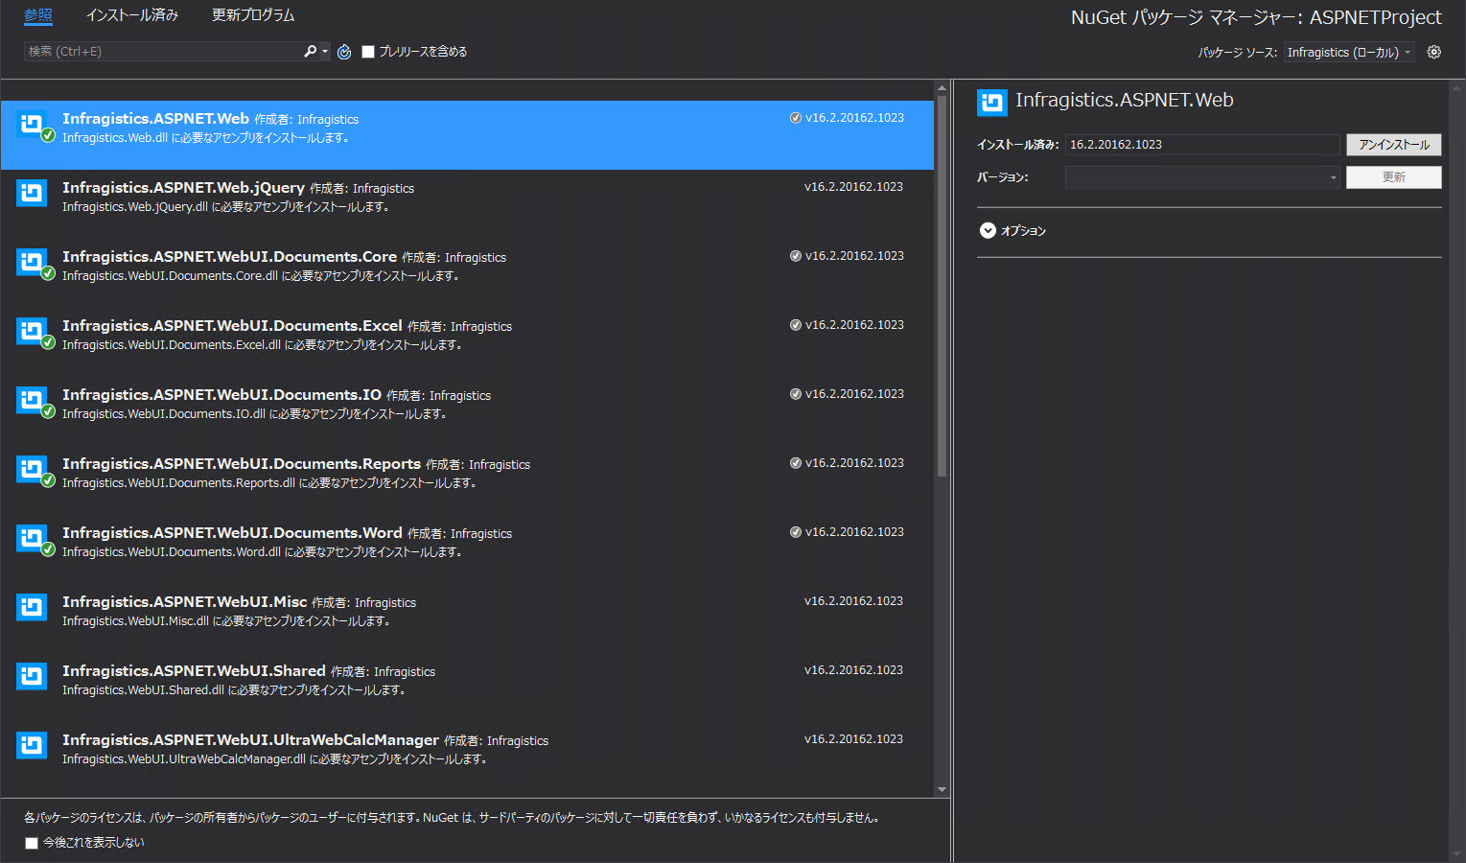
Task: Switch to the インストール済み tab
Action: pyautogui.click(x=132, y=15)
